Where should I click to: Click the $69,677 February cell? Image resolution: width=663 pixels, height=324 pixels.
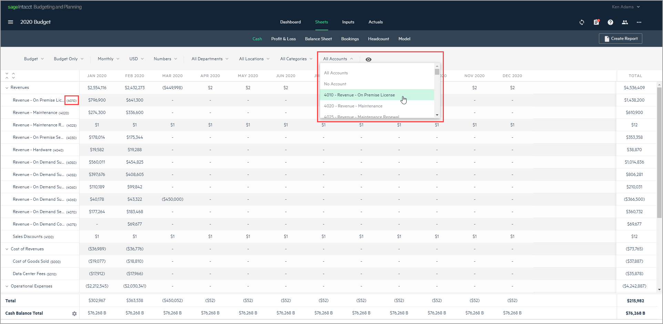click(x=134, y=224)
